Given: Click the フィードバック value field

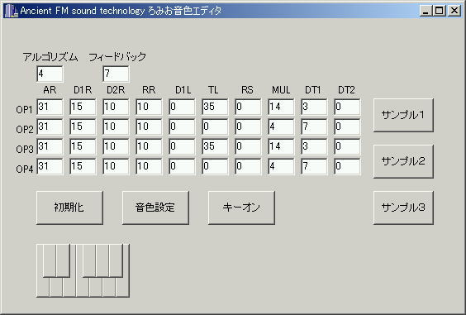Looking at the screenshot, I should point(116,74).
